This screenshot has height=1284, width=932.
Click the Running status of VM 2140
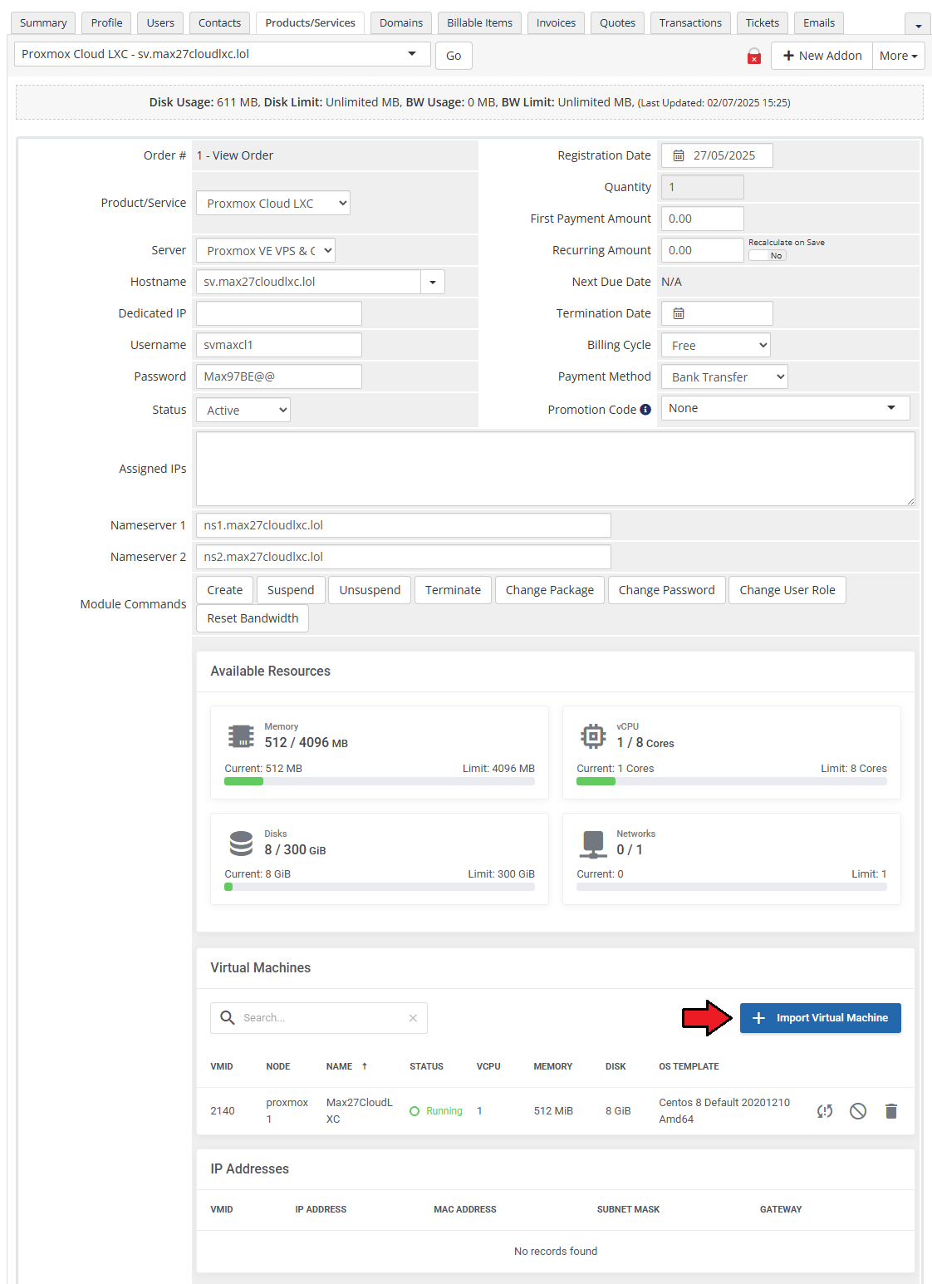(x=436, y=1111)
